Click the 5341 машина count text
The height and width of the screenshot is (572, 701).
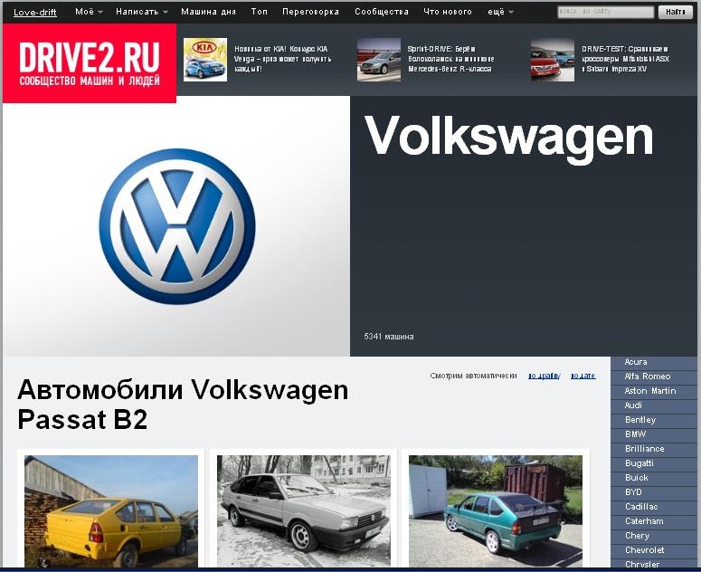389,337
